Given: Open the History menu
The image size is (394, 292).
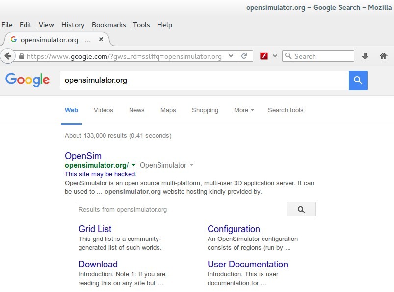Looking at the screenshot, I should click(73, 25).
